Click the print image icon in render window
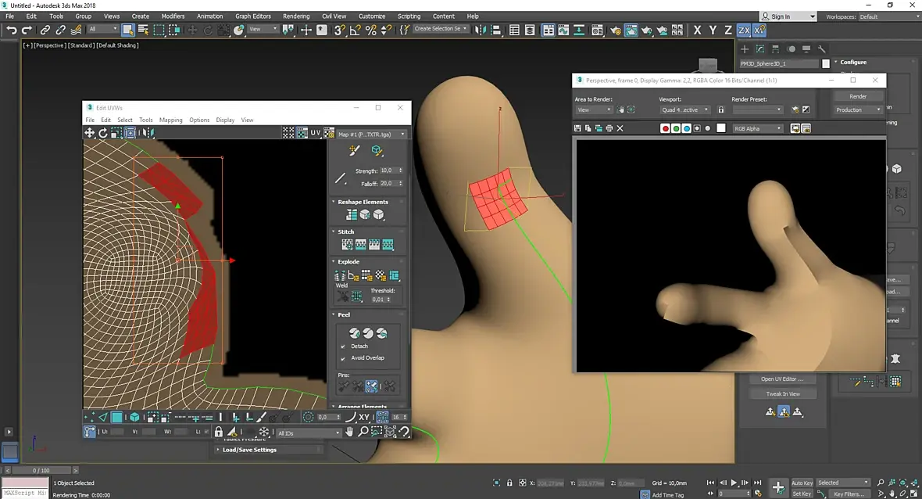Image resolution: width=922 pixels, height=499 pixels. click(609, 128)
